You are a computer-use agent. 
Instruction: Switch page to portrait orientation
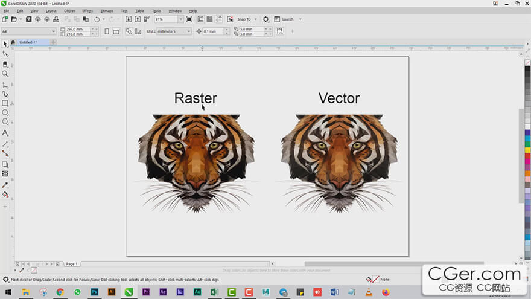point(106,31)
